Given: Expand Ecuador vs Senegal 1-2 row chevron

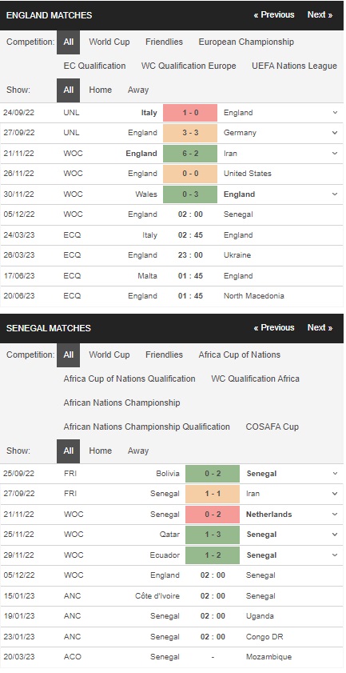Looking at the screenshot, I should (x=335, y=555).
